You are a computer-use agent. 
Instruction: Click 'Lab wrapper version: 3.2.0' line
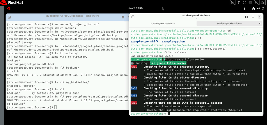coord(152,56)
